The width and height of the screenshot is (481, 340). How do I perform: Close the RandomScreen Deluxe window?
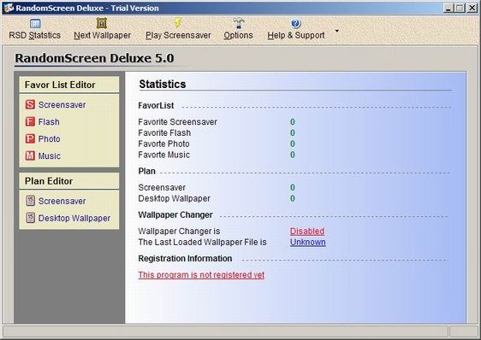472,8
